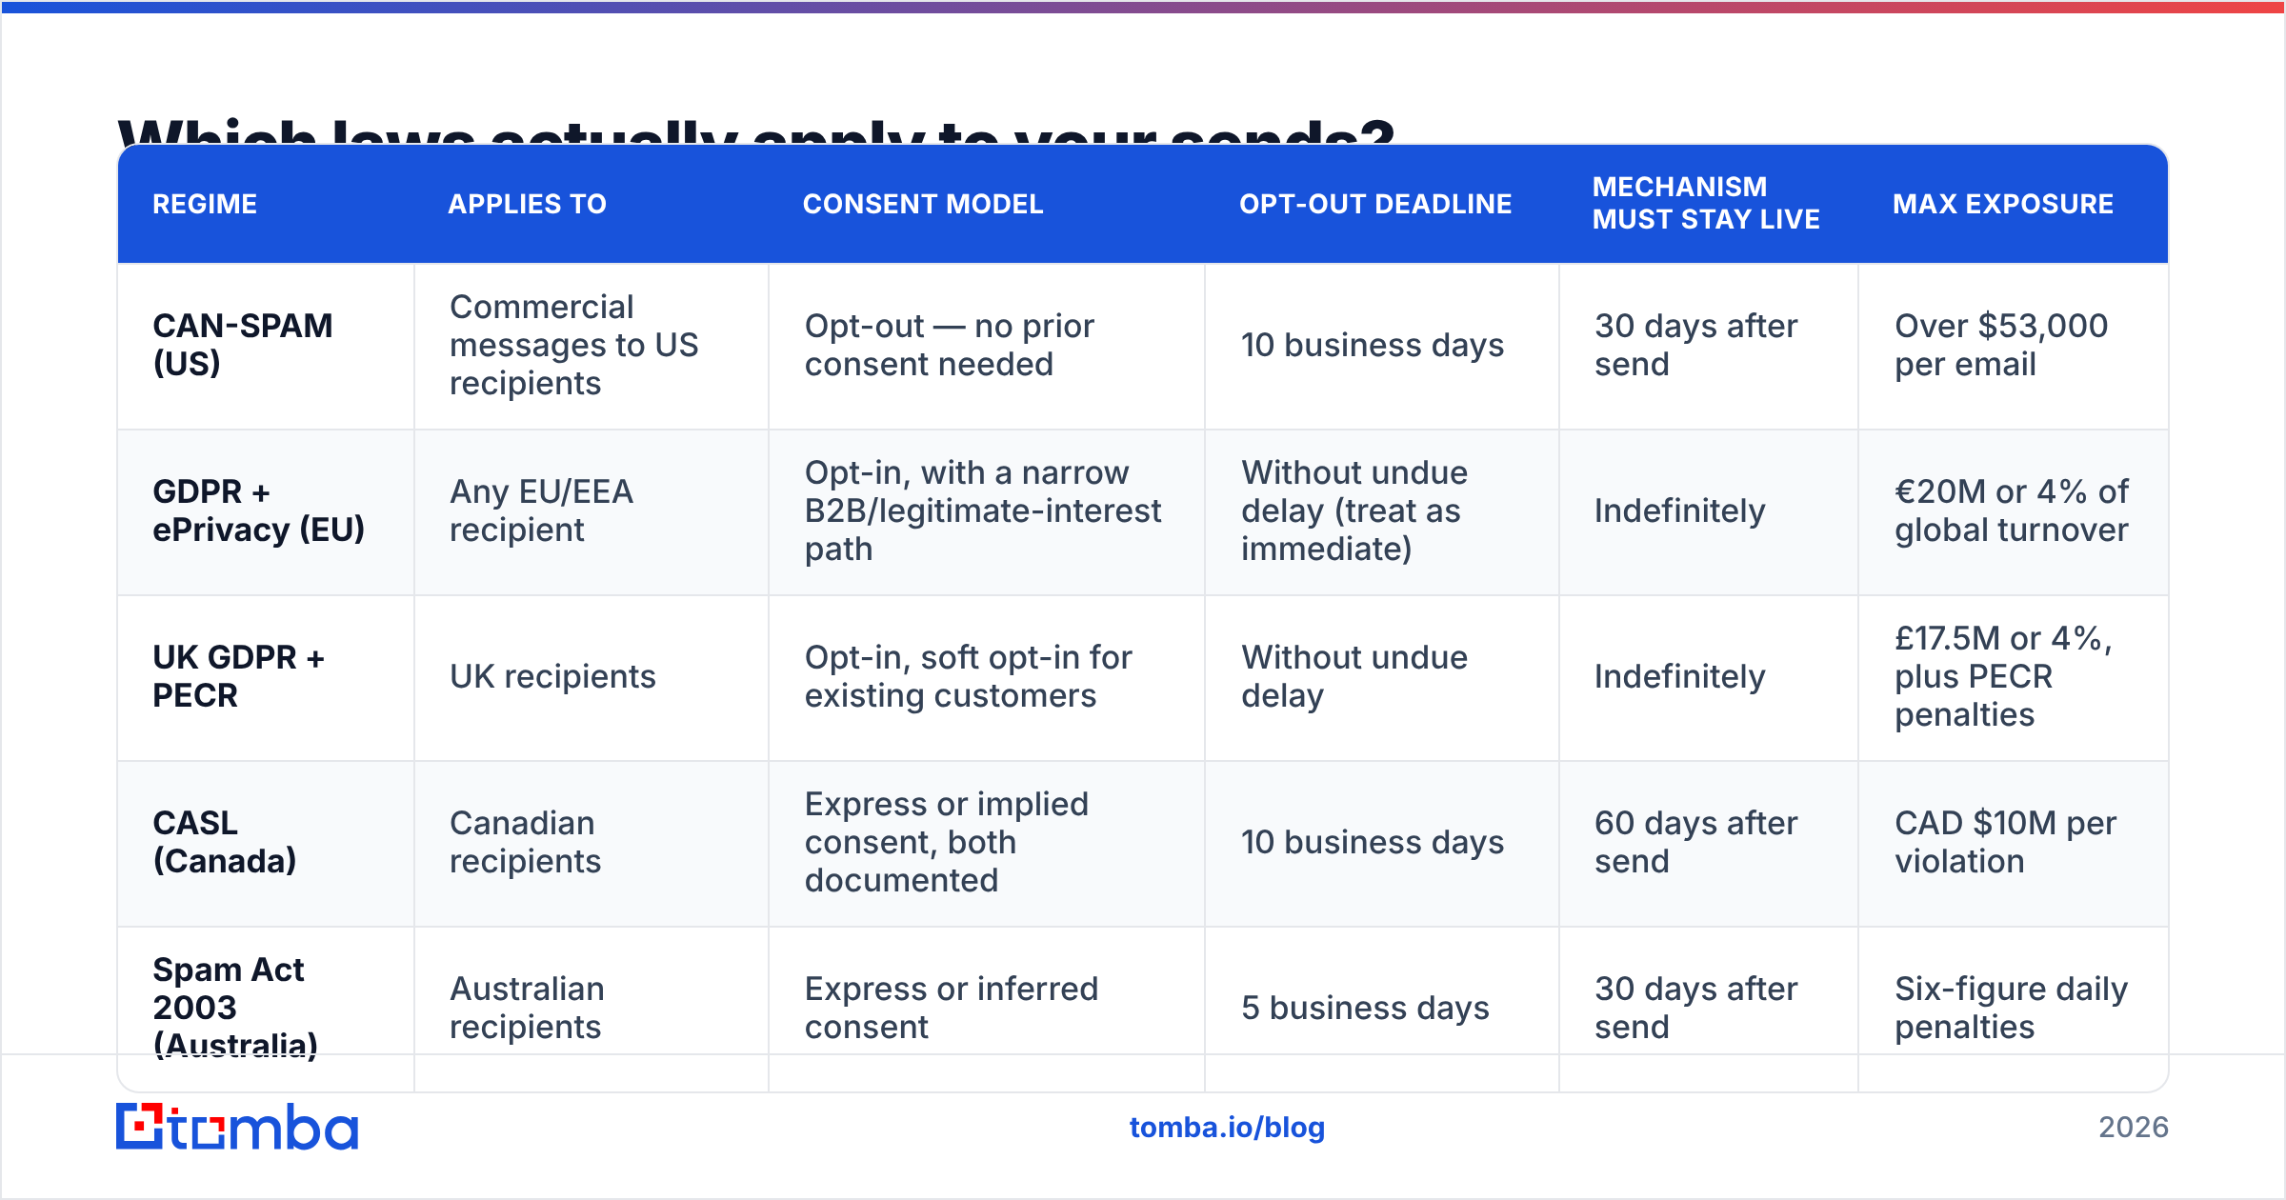2286x1200 pixels.
Task: Select the 2026 year label
Action: click(2134, 1128)
